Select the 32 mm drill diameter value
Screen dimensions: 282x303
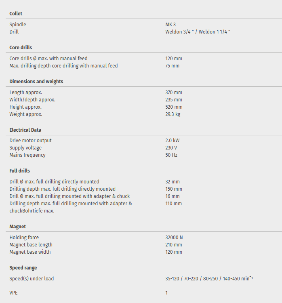point(173,182)
